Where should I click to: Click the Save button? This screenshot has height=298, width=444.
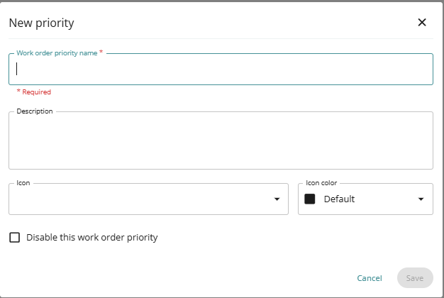coord(415,278)
